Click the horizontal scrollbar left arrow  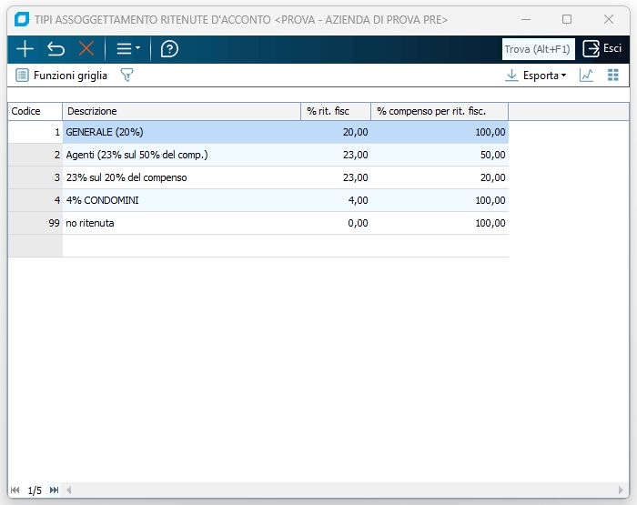[x=69, y=490]
